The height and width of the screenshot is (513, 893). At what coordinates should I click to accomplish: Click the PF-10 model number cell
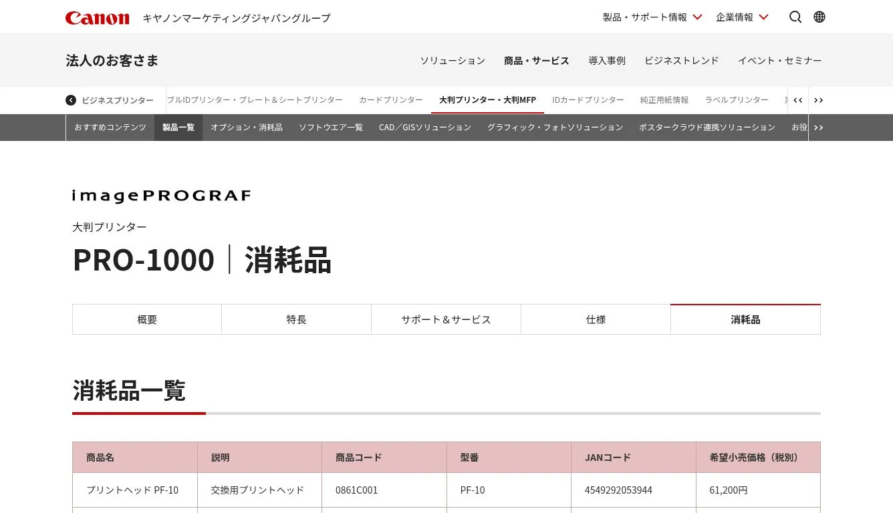pos(509,490)
